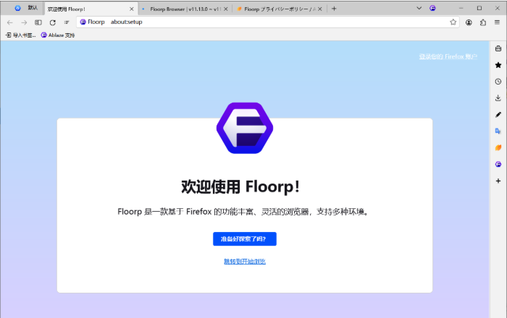Open a new tab with plus button

(334, 9)
